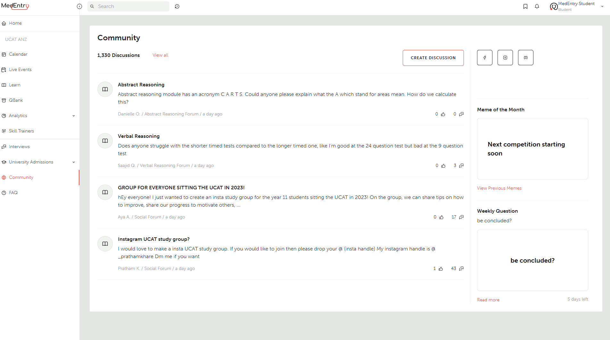
Task: Open the Live Events page
Action: point(20,69)
